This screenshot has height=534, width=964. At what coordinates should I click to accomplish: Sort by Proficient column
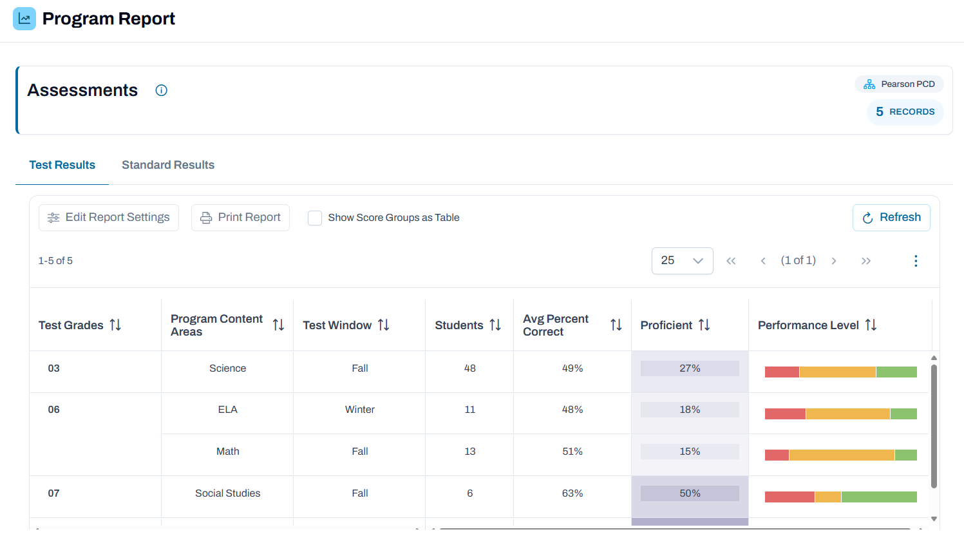[704, 325]
